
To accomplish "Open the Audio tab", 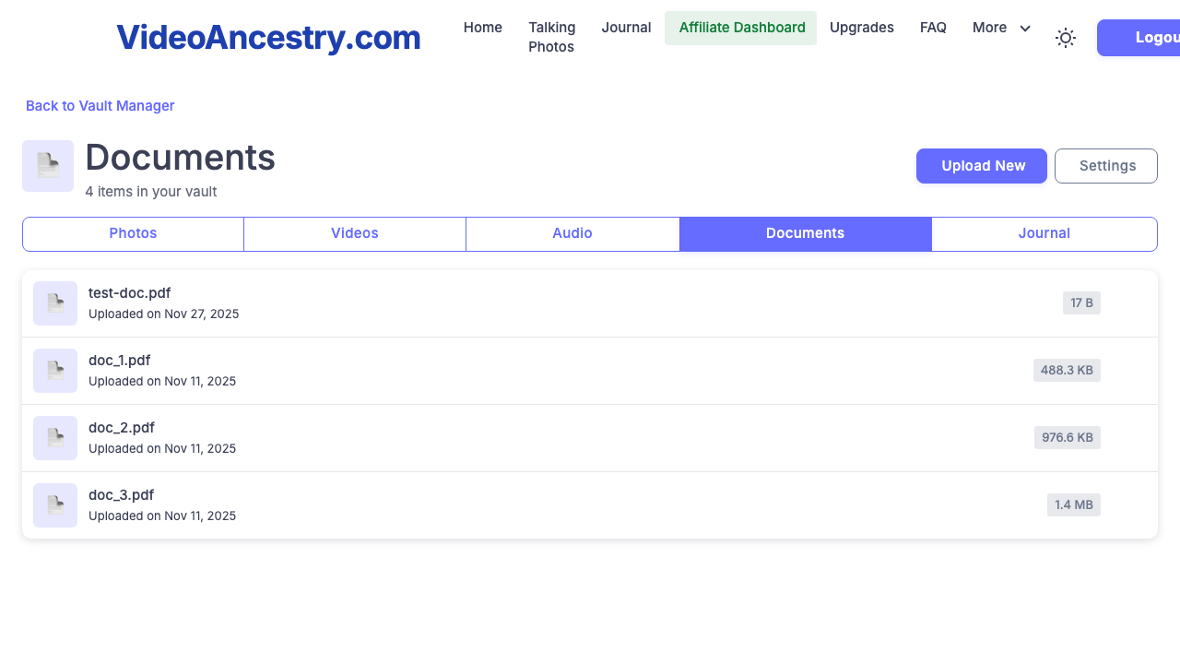I will point(572,233).
